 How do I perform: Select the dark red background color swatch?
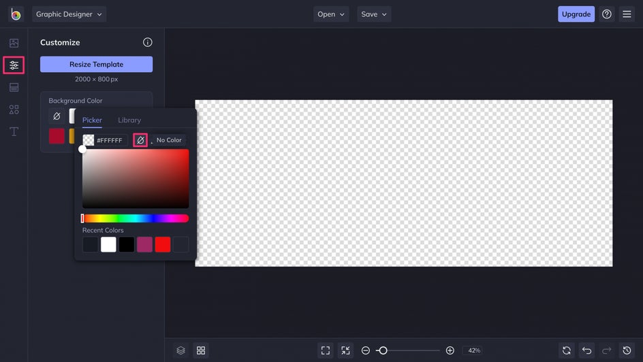[57, 136]
